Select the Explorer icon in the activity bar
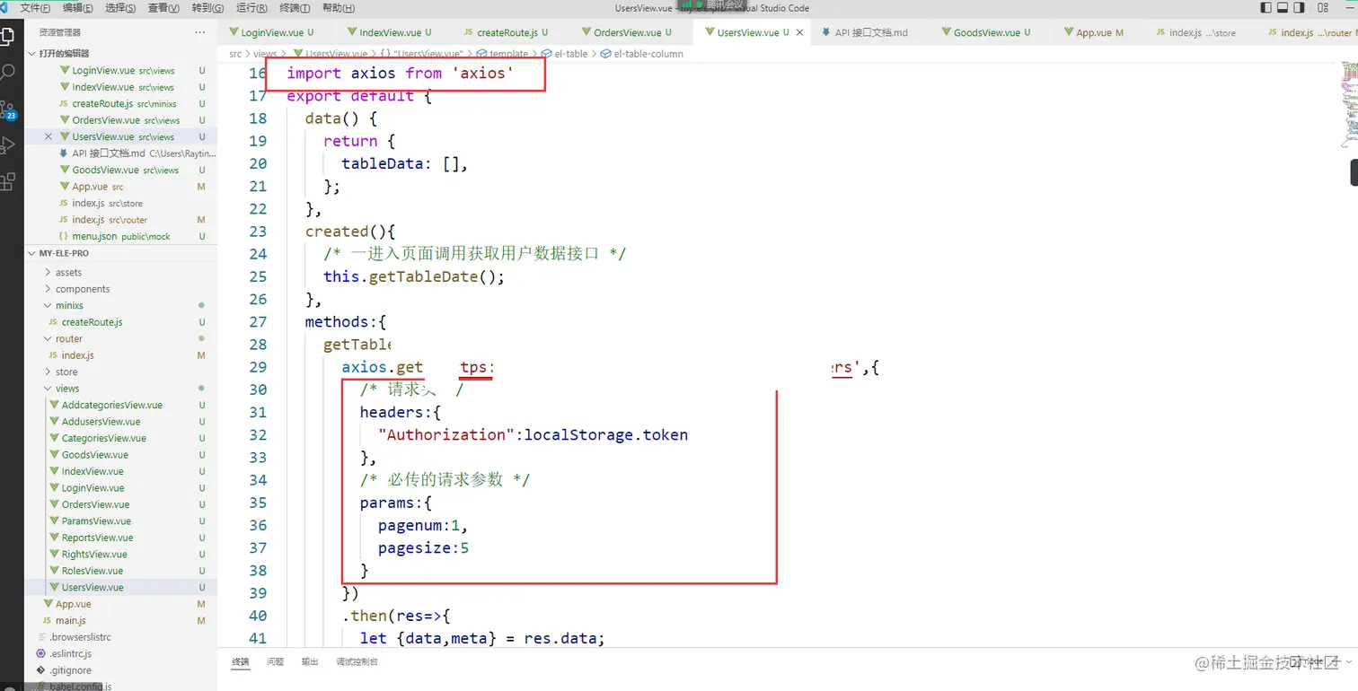 click(x=12, y=36)
